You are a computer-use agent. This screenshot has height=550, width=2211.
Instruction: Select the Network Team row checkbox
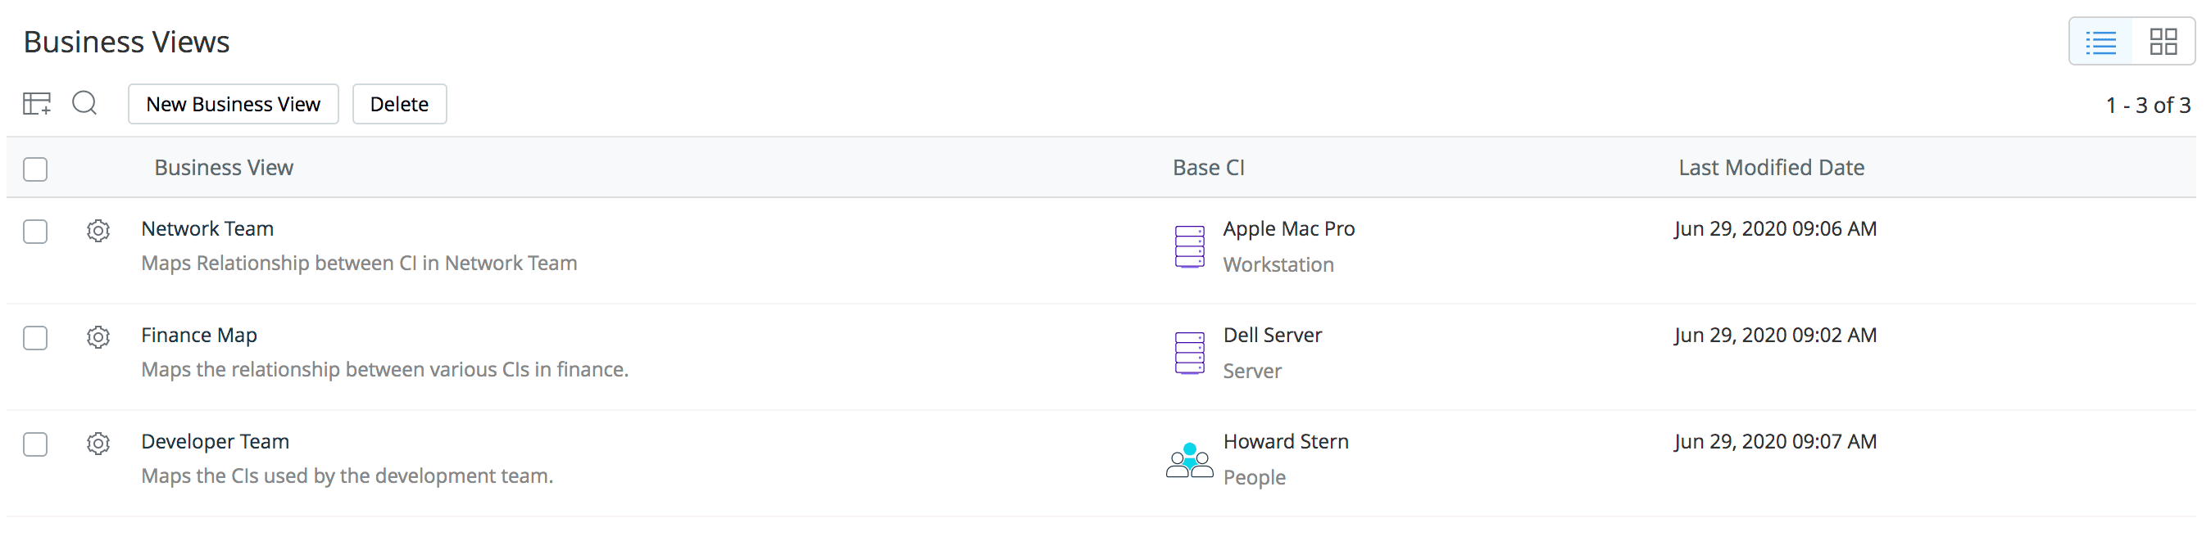[x=35, y=232]
